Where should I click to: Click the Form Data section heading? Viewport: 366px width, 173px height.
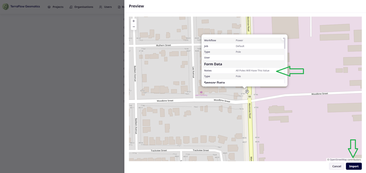[x=213, y=64]
